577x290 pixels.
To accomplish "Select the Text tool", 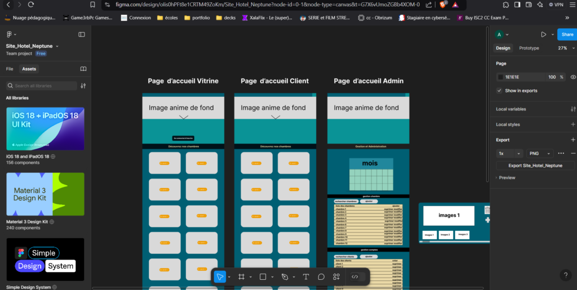I will [x=305, y=277].
